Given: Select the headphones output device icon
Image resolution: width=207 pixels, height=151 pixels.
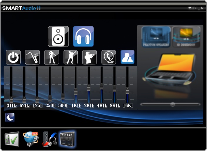Looking at the screenshot, I should coord(83,36).
